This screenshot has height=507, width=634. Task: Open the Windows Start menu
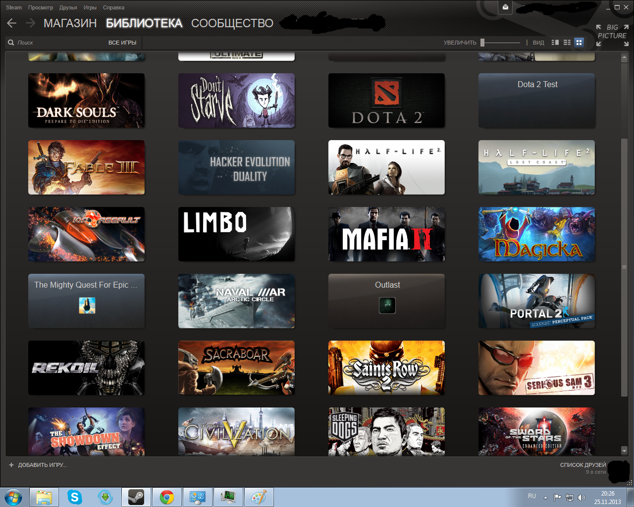(13, 497)
